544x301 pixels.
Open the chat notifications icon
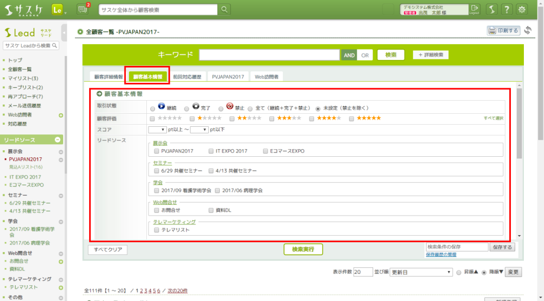pos(82,9)
